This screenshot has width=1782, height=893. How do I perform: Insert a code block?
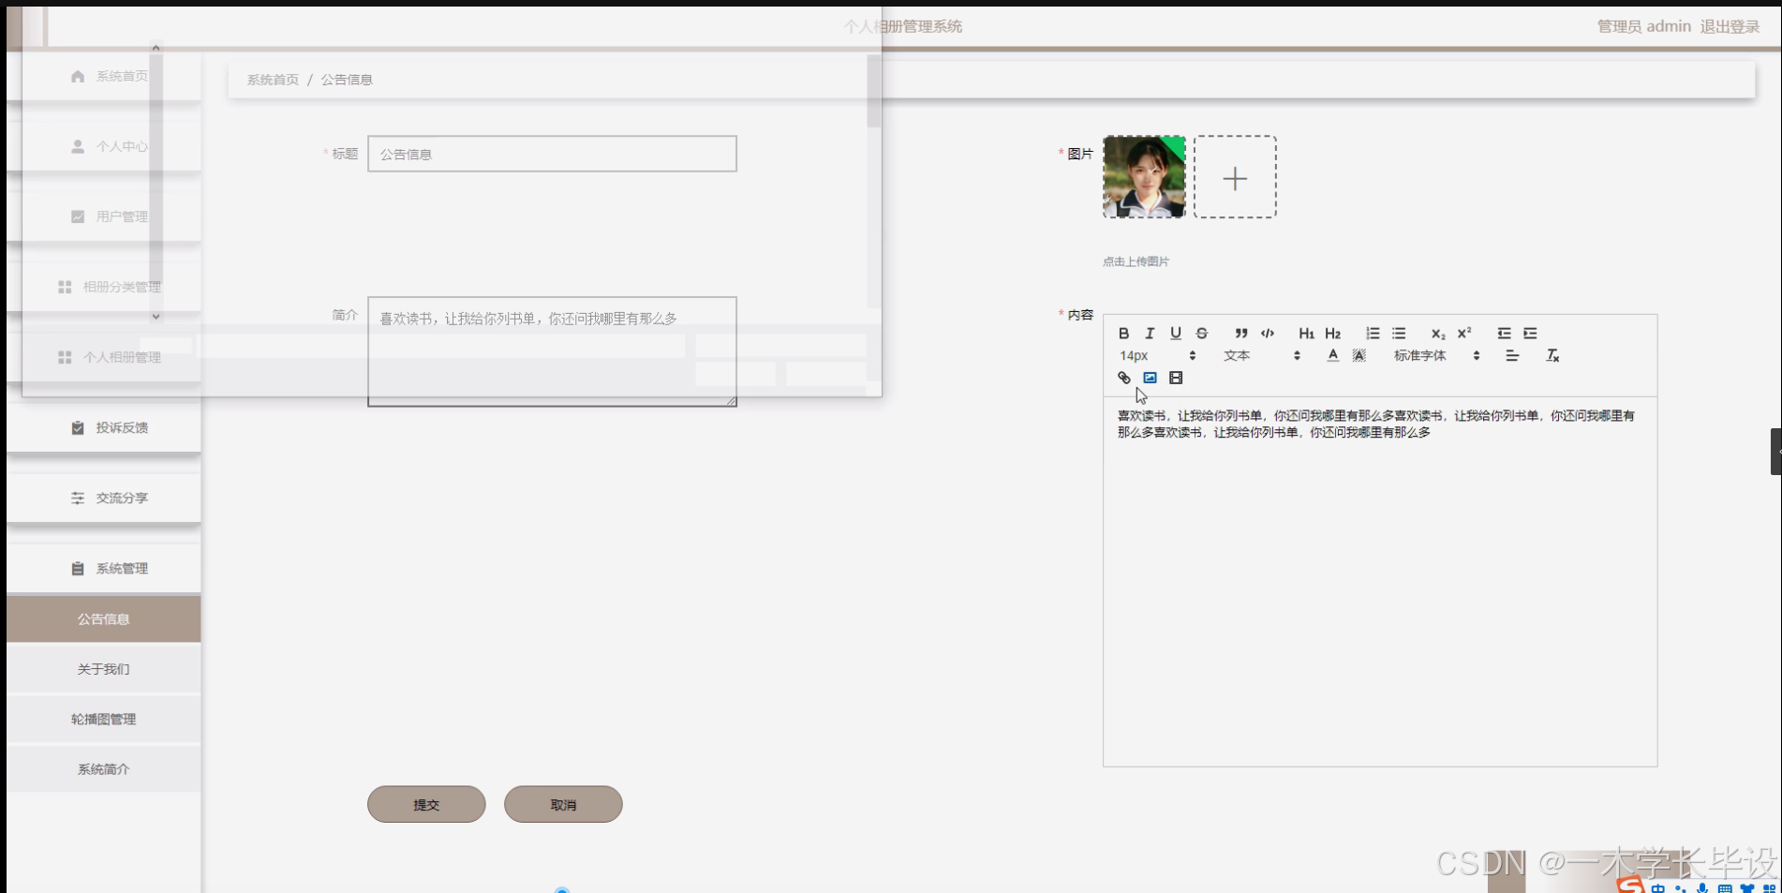point(1268,334)
